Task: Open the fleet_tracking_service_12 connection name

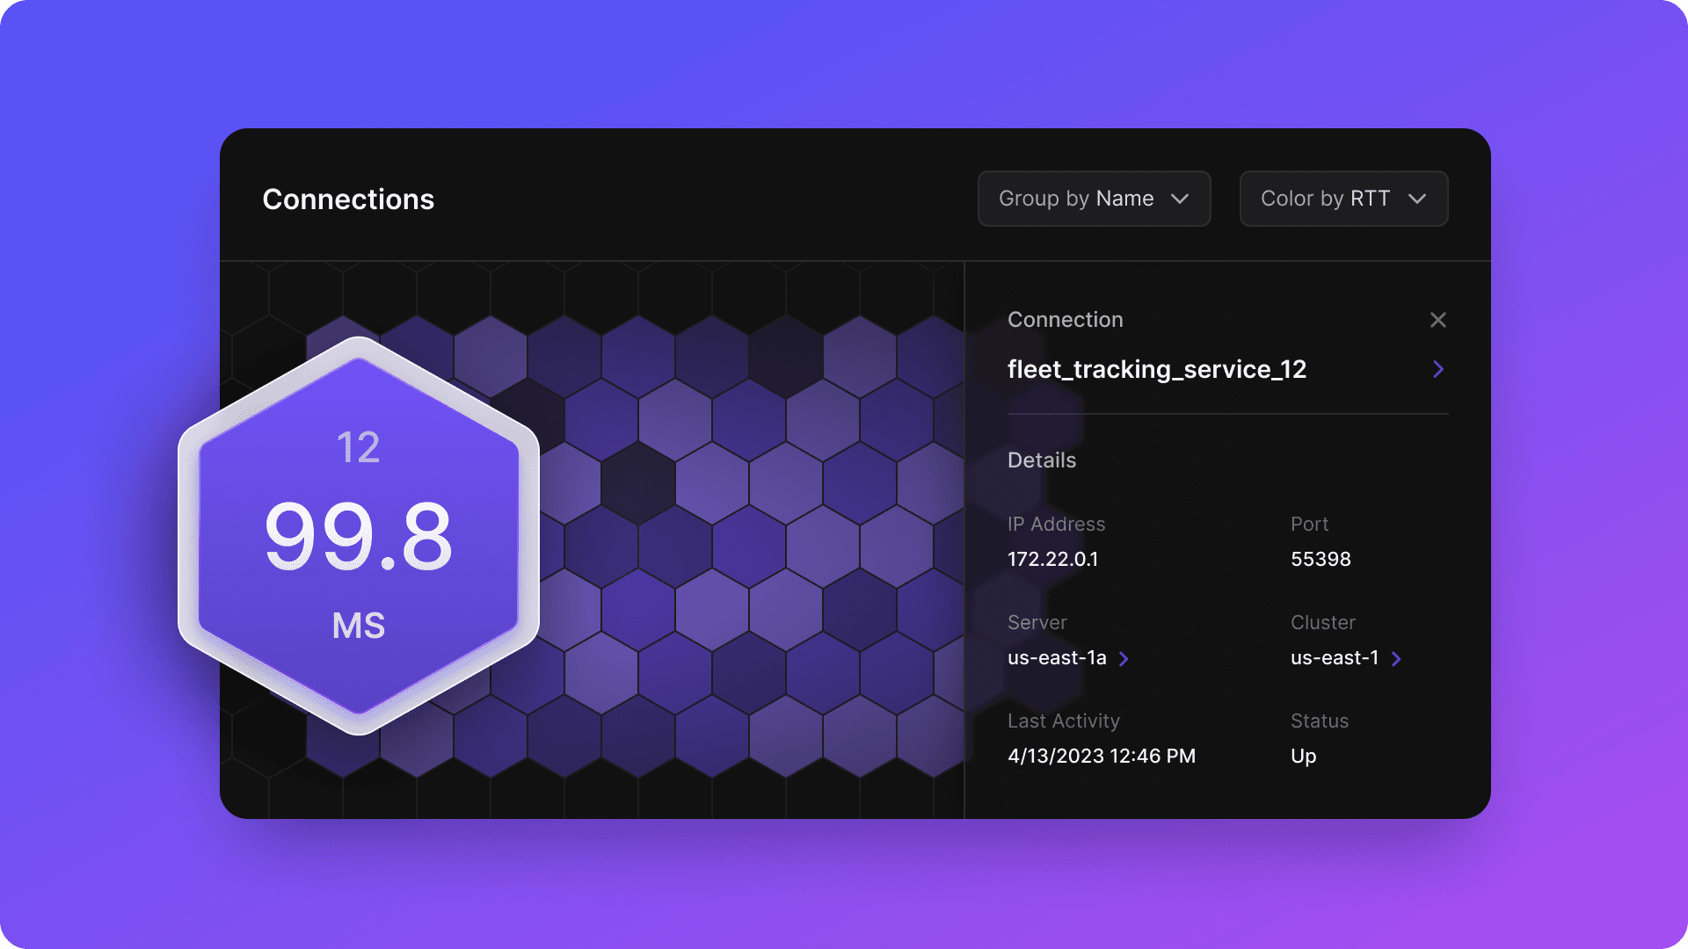Action: (x=1156, y=369)
